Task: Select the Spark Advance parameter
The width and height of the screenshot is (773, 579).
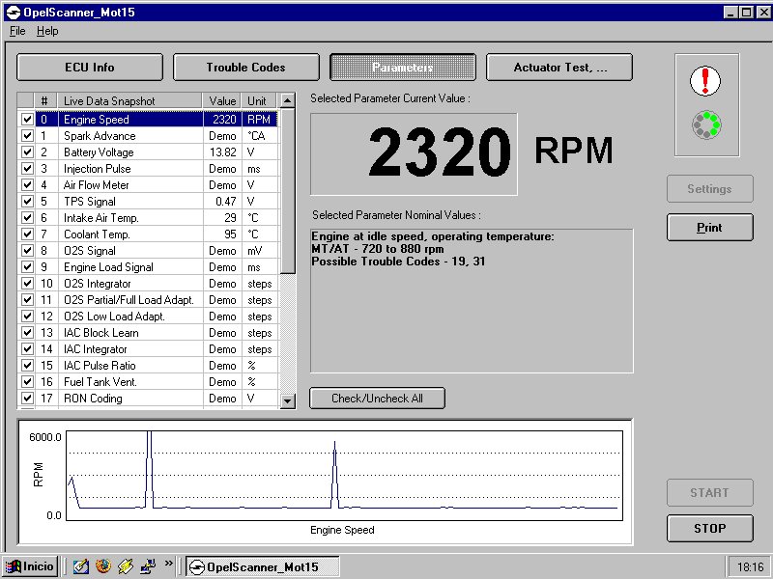Action: (148, 136)
